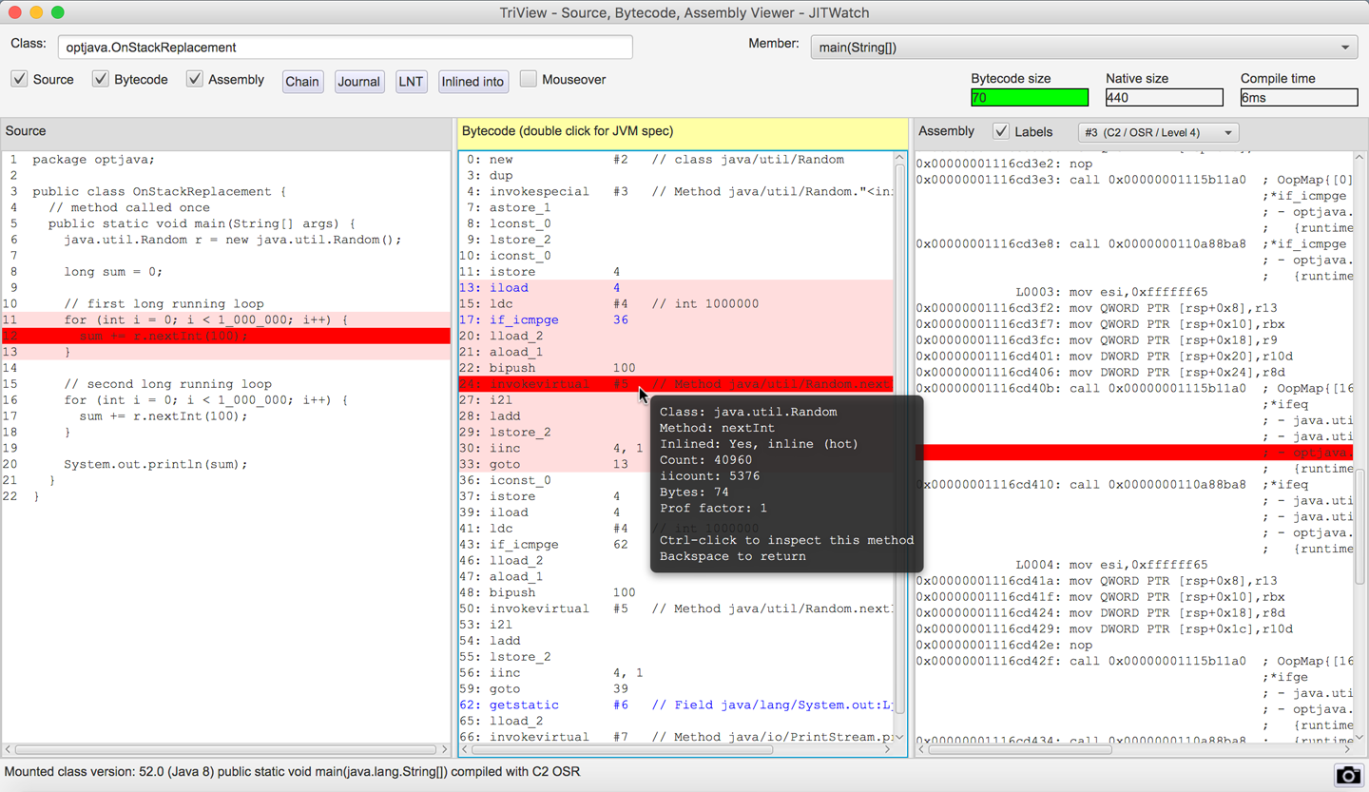Click the bytecode panel scroll-up arrow
1369x792 pixels.
point(899,158)
